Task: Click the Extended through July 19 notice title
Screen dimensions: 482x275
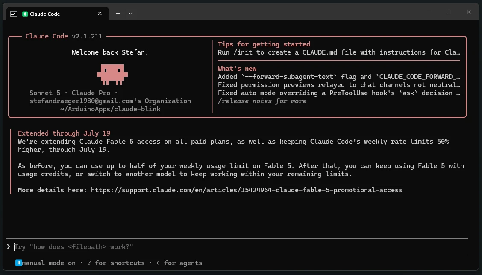Action: pyautogui.click(x=64, y=133)
